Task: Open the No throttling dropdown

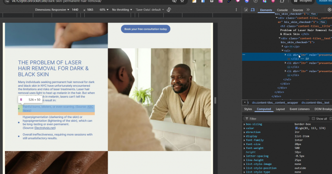Action: click(x=123, y=9)
